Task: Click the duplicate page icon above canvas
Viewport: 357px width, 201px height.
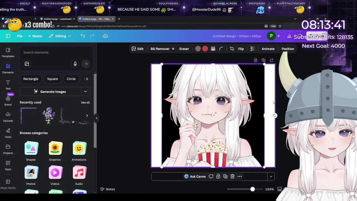Action: (x=264, y=60)
